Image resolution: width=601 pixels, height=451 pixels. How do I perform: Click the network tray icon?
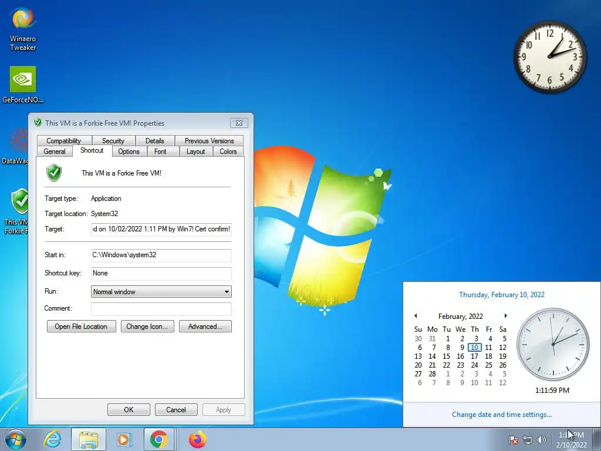click(528, 440)
